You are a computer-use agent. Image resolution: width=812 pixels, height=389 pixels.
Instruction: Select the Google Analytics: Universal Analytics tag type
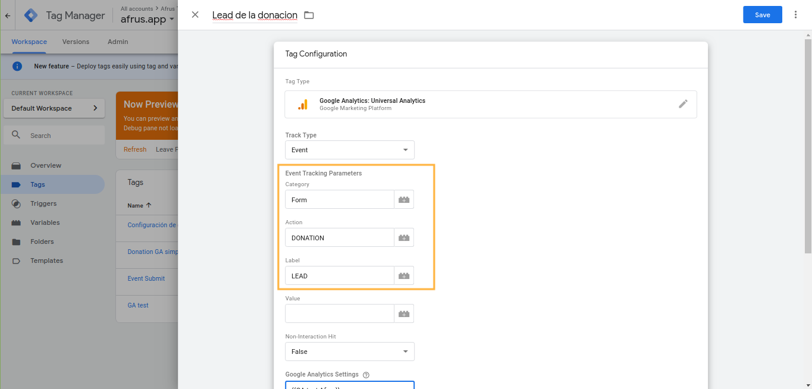tap(491, 105)
